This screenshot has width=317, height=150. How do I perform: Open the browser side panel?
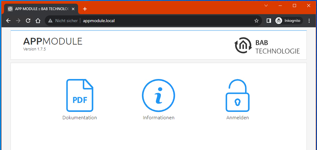269,21
